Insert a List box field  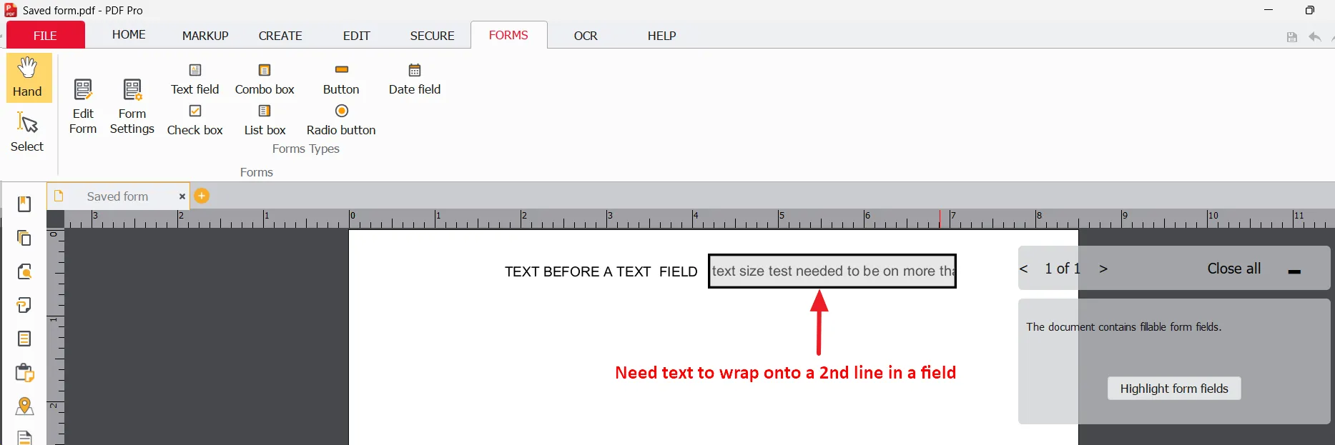[x=265, y=120]
